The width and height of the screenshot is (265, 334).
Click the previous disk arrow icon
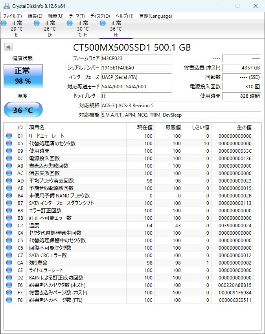(8, 47)
